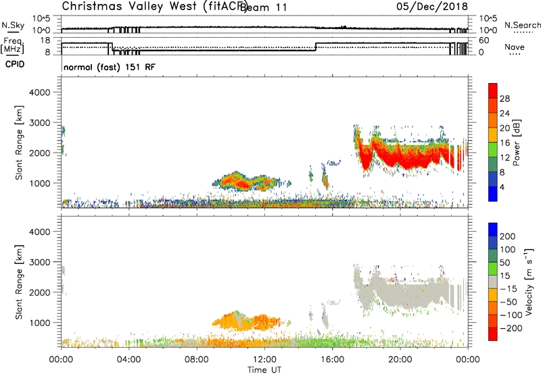541x374 pixels.
Task: Click the '12:00' time axis tick label
Action: [x=264, y=360]
